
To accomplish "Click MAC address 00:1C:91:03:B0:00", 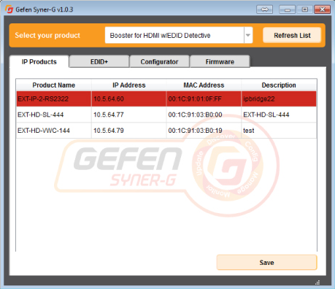I will [204, 115].
